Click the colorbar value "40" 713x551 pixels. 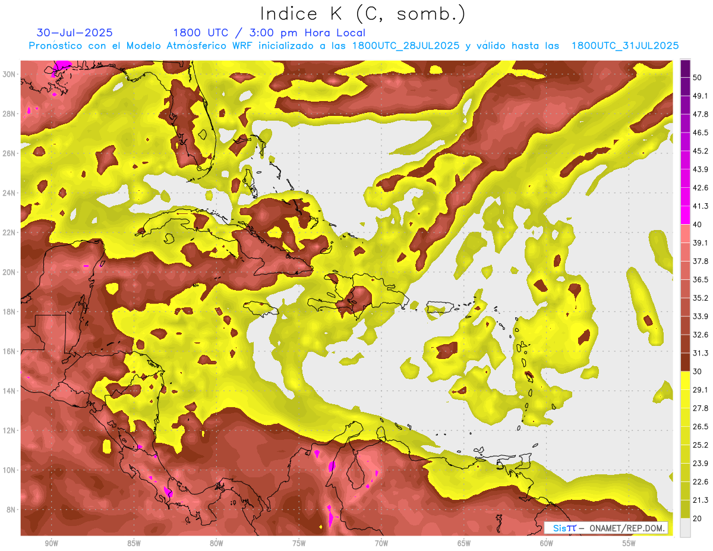tap(698, 225)
